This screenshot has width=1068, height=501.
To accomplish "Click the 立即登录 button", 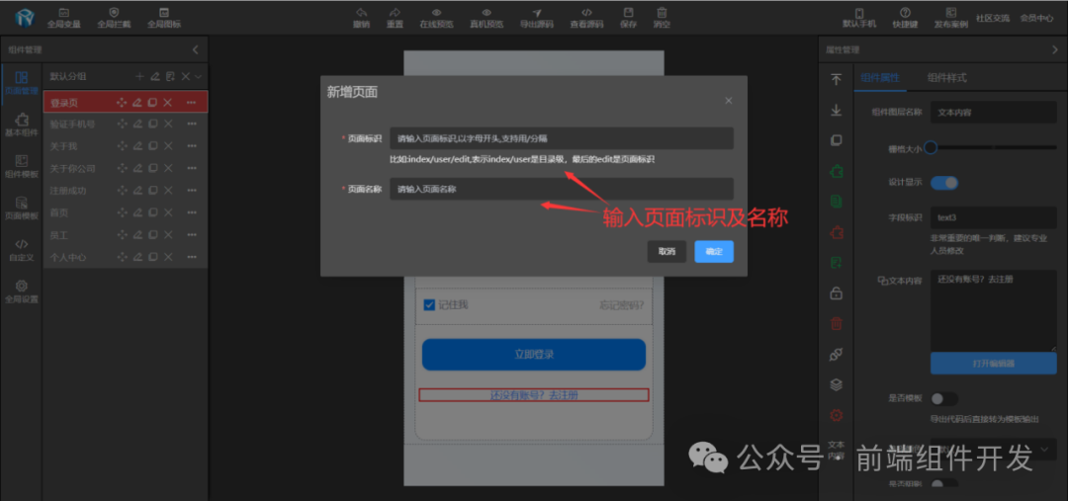I will (x=533, y=355).
